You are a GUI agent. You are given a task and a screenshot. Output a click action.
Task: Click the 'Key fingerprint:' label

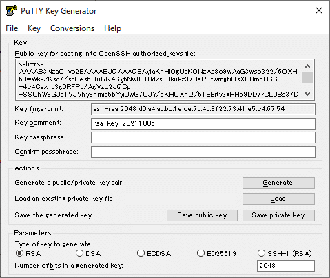(39, 109)
